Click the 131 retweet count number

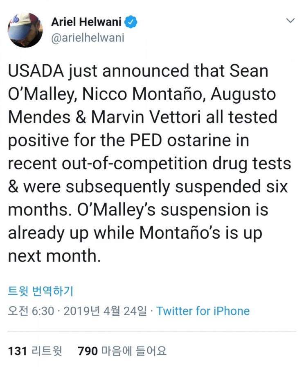click(x=17, y=351)
